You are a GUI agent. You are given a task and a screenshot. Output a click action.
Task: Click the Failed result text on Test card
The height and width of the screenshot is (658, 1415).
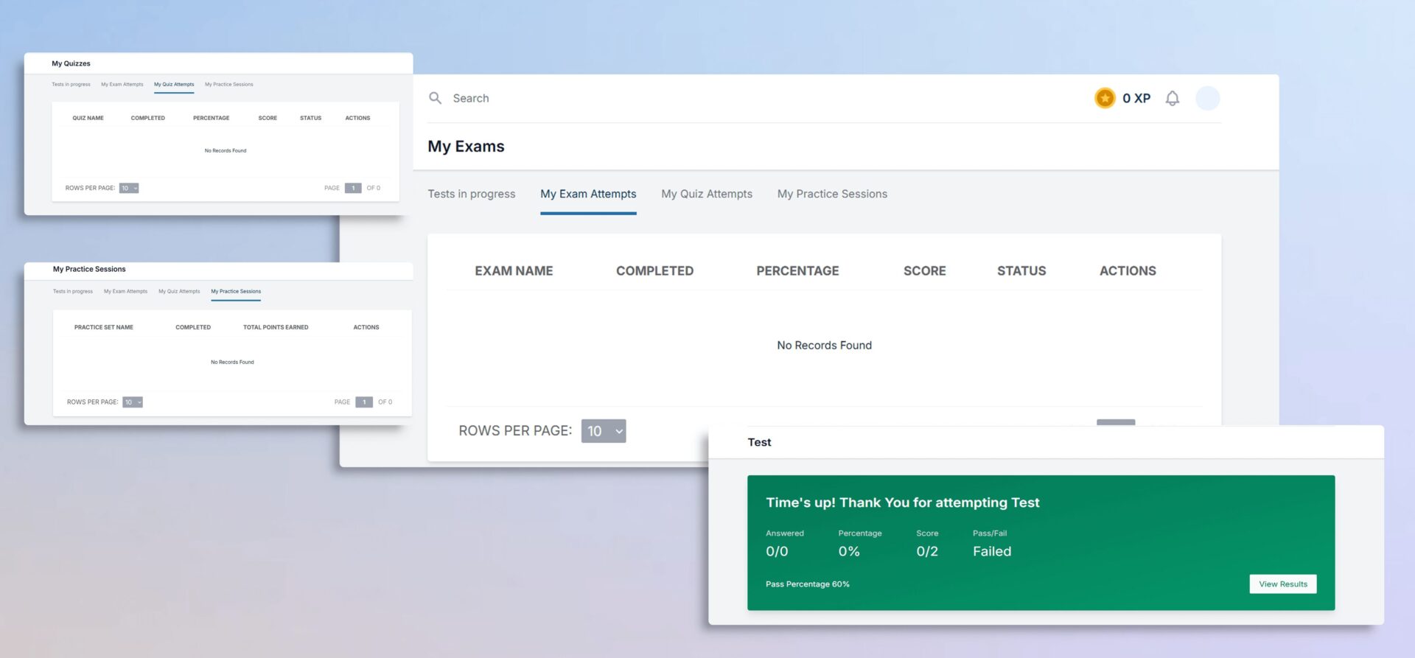click(992, 551)
